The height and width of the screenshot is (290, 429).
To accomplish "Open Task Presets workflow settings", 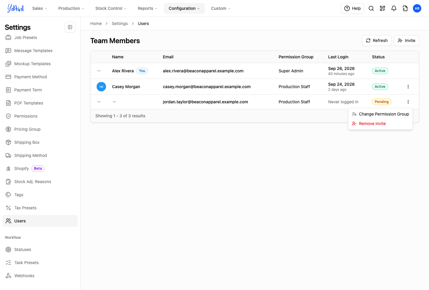I will [40, 263].
